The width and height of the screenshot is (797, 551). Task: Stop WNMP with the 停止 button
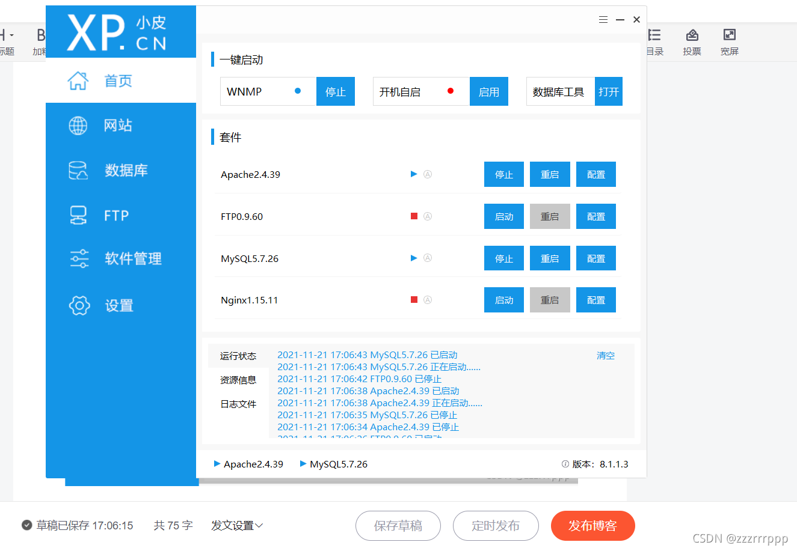coord(336,91)
